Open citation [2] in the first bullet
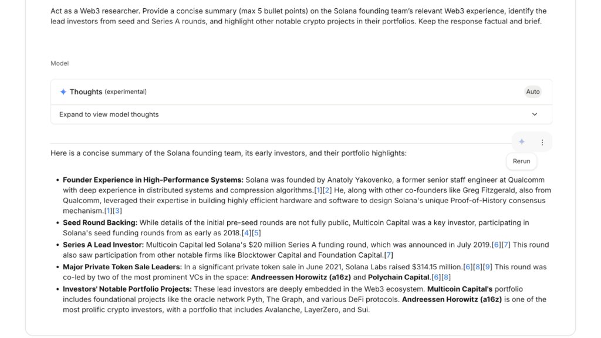Image resolution: width=601 pixels, height=338 pixels. [327, 190]
